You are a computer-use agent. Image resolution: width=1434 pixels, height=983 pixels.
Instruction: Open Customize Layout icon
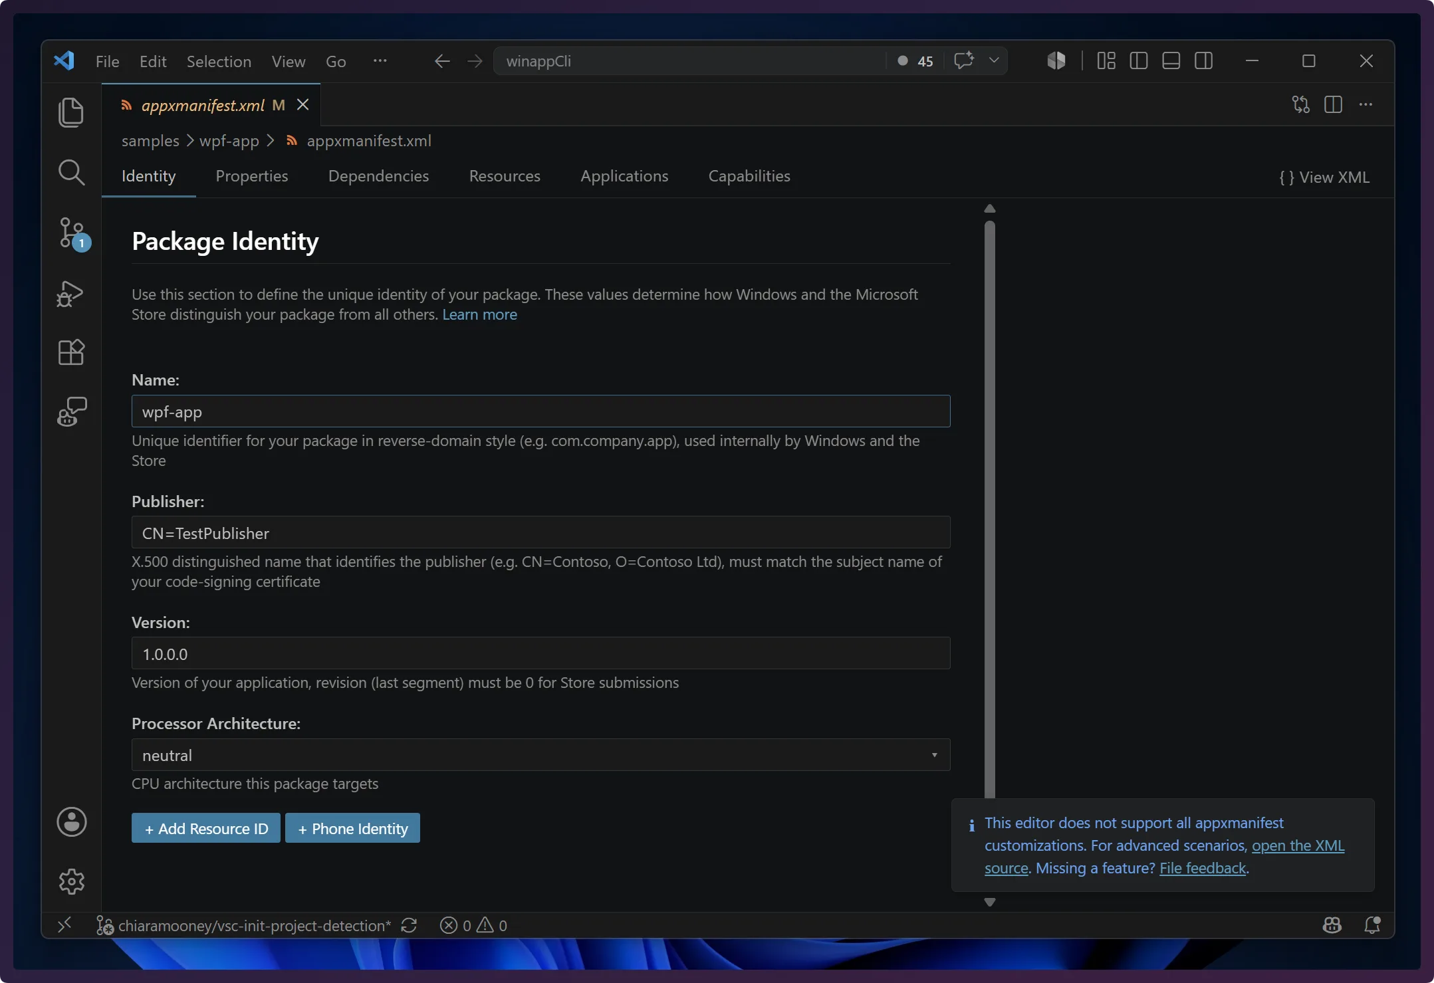1106,60
